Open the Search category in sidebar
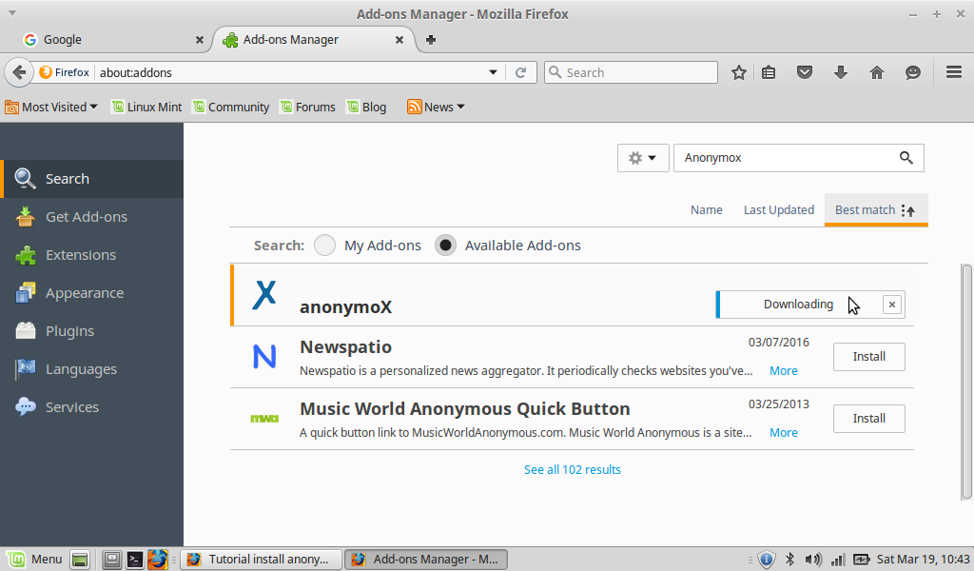The height and width of the screenshot is (571, 974). (92, 179)
